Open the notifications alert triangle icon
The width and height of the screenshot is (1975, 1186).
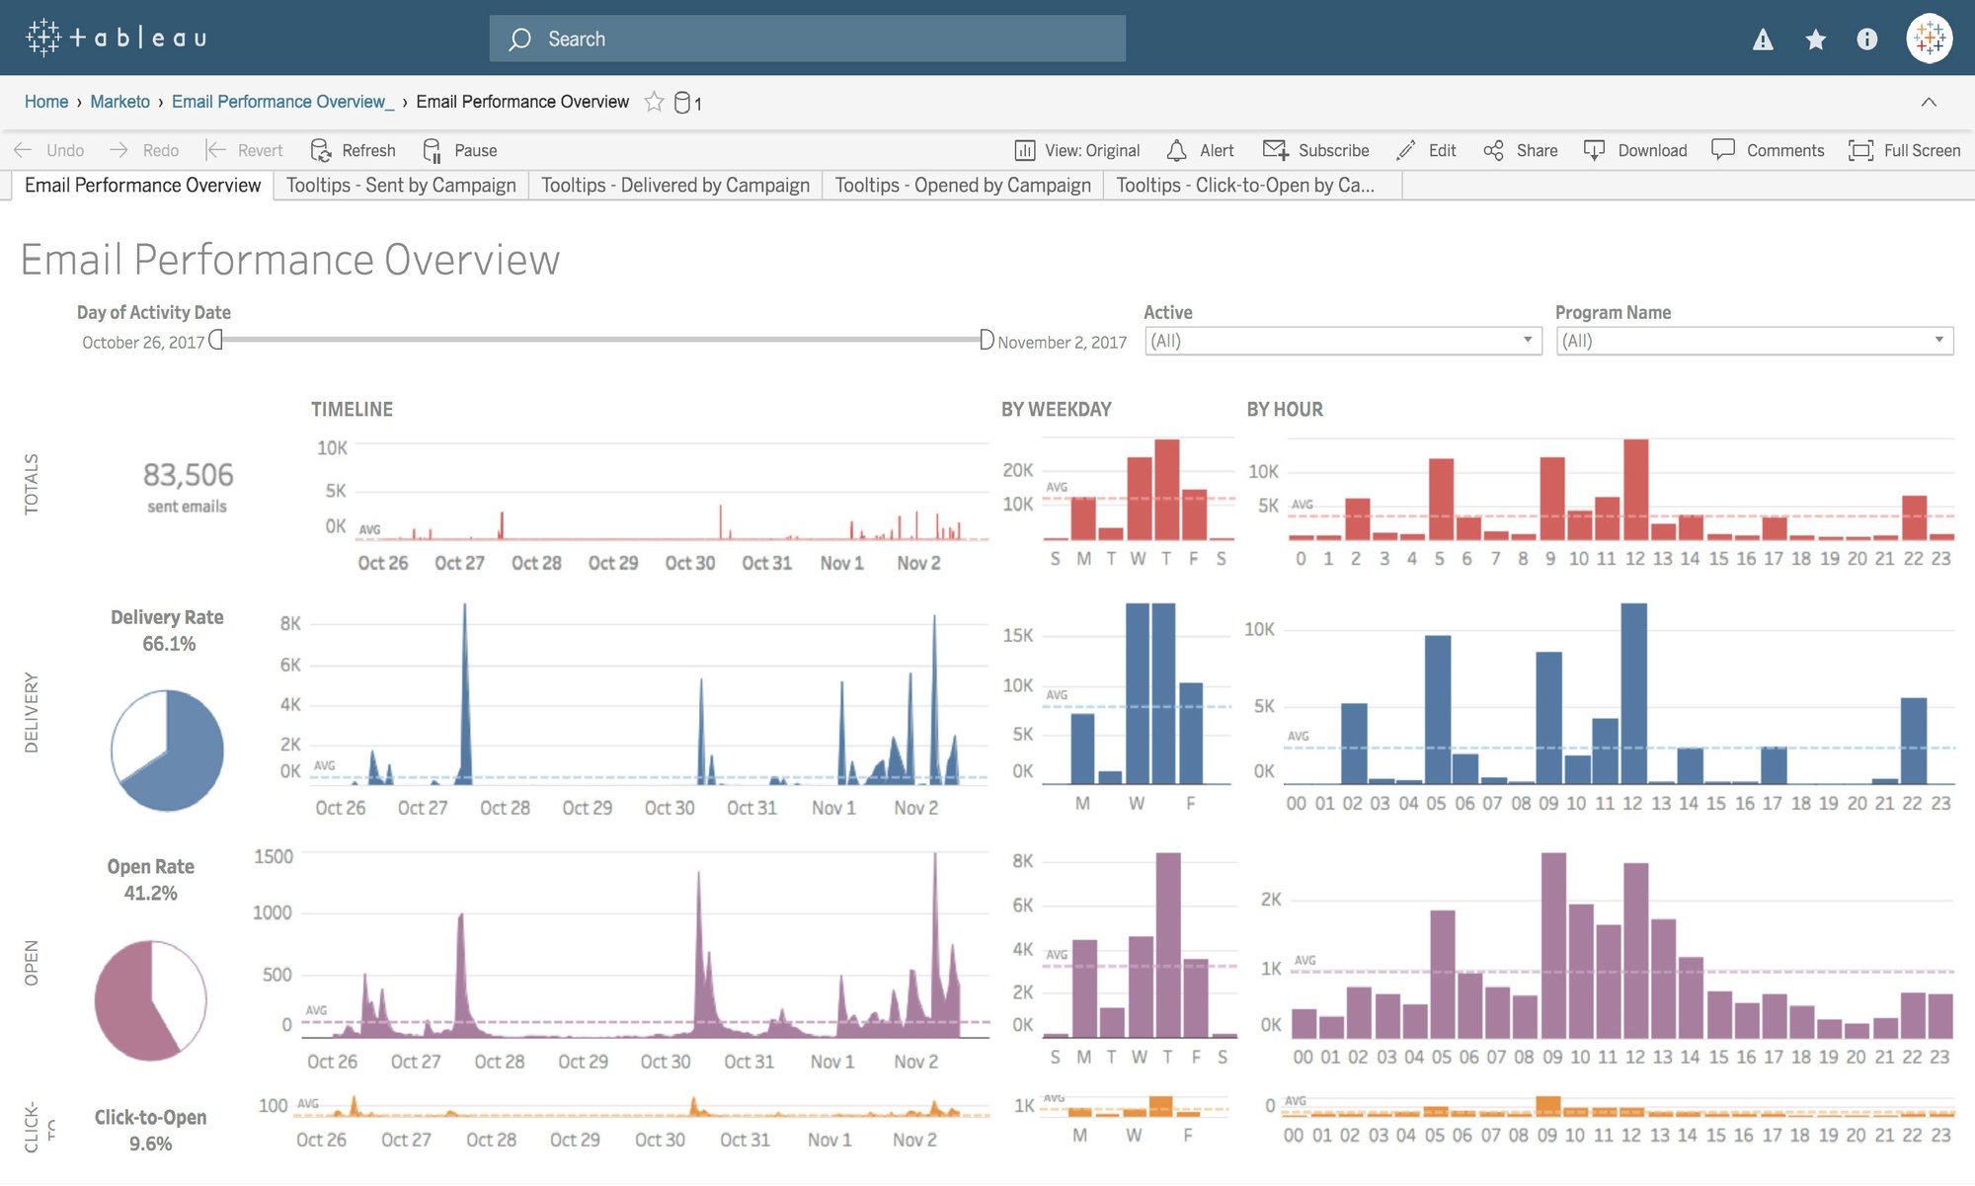1763,40
